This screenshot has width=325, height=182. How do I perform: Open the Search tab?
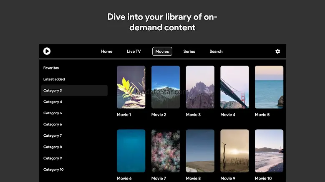pyautogui.click(x=216, y=52)
